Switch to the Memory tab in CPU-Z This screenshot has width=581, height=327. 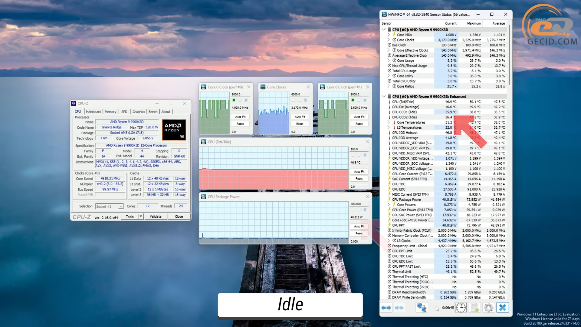(110, 112)
